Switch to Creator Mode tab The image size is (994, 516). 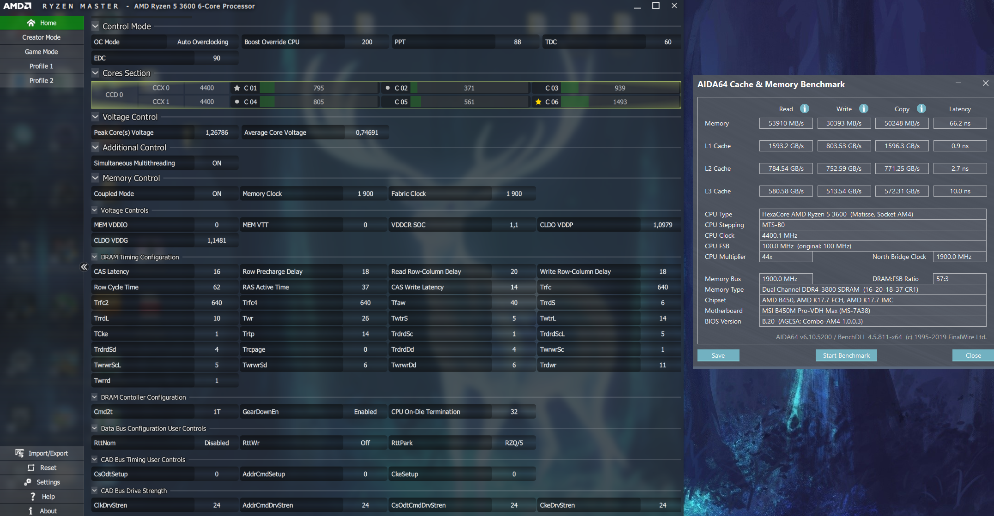click(x=42, y=37)
